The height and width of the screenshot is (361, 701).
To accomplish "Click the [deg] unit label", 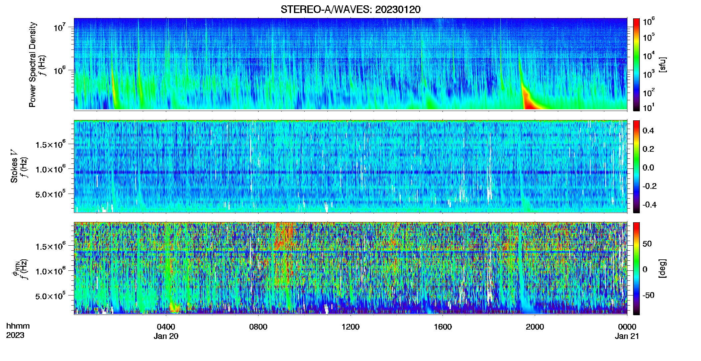I will point(663,268).
